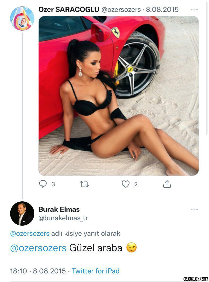Retweet Ozer SARACOGLU's photo tweet

click(x=84, y=184)
